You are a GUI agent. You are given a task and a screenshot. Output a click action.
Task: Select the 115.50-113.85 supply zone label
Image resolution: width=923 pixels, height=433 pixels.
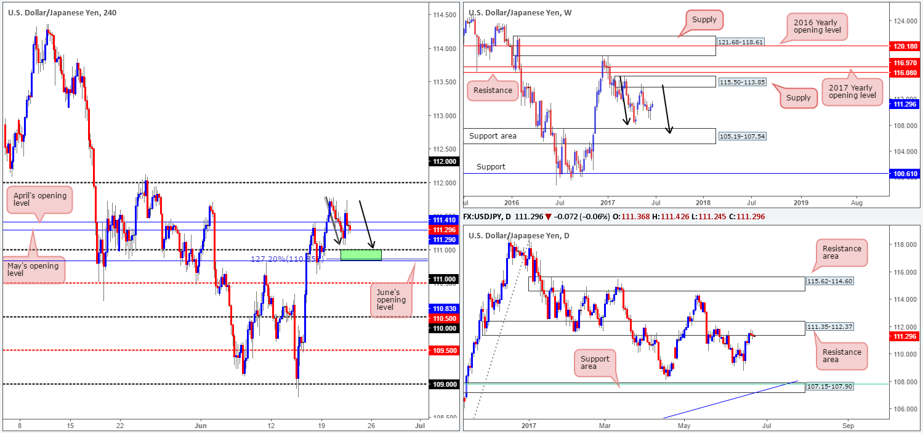pyautogui.click(x=741, y=81)
